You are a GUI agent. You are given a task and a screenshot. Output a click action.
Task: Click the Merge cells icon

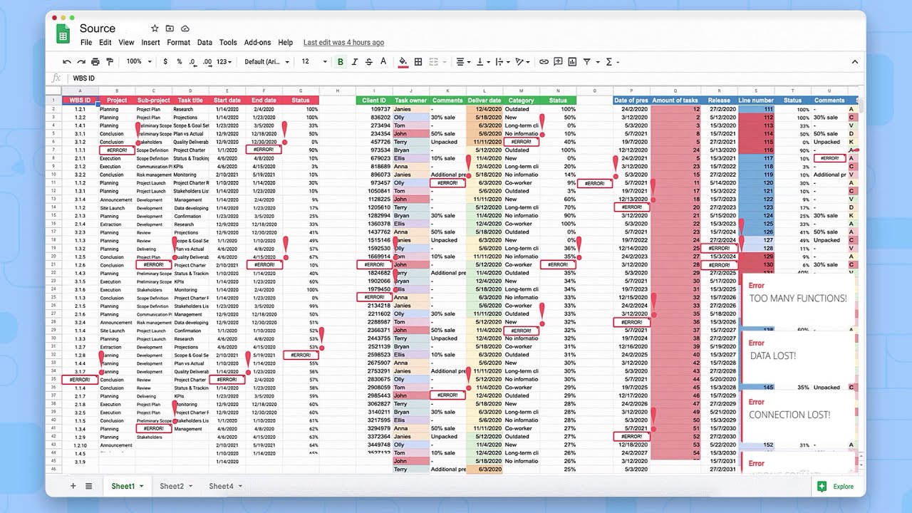coord(433,62)
